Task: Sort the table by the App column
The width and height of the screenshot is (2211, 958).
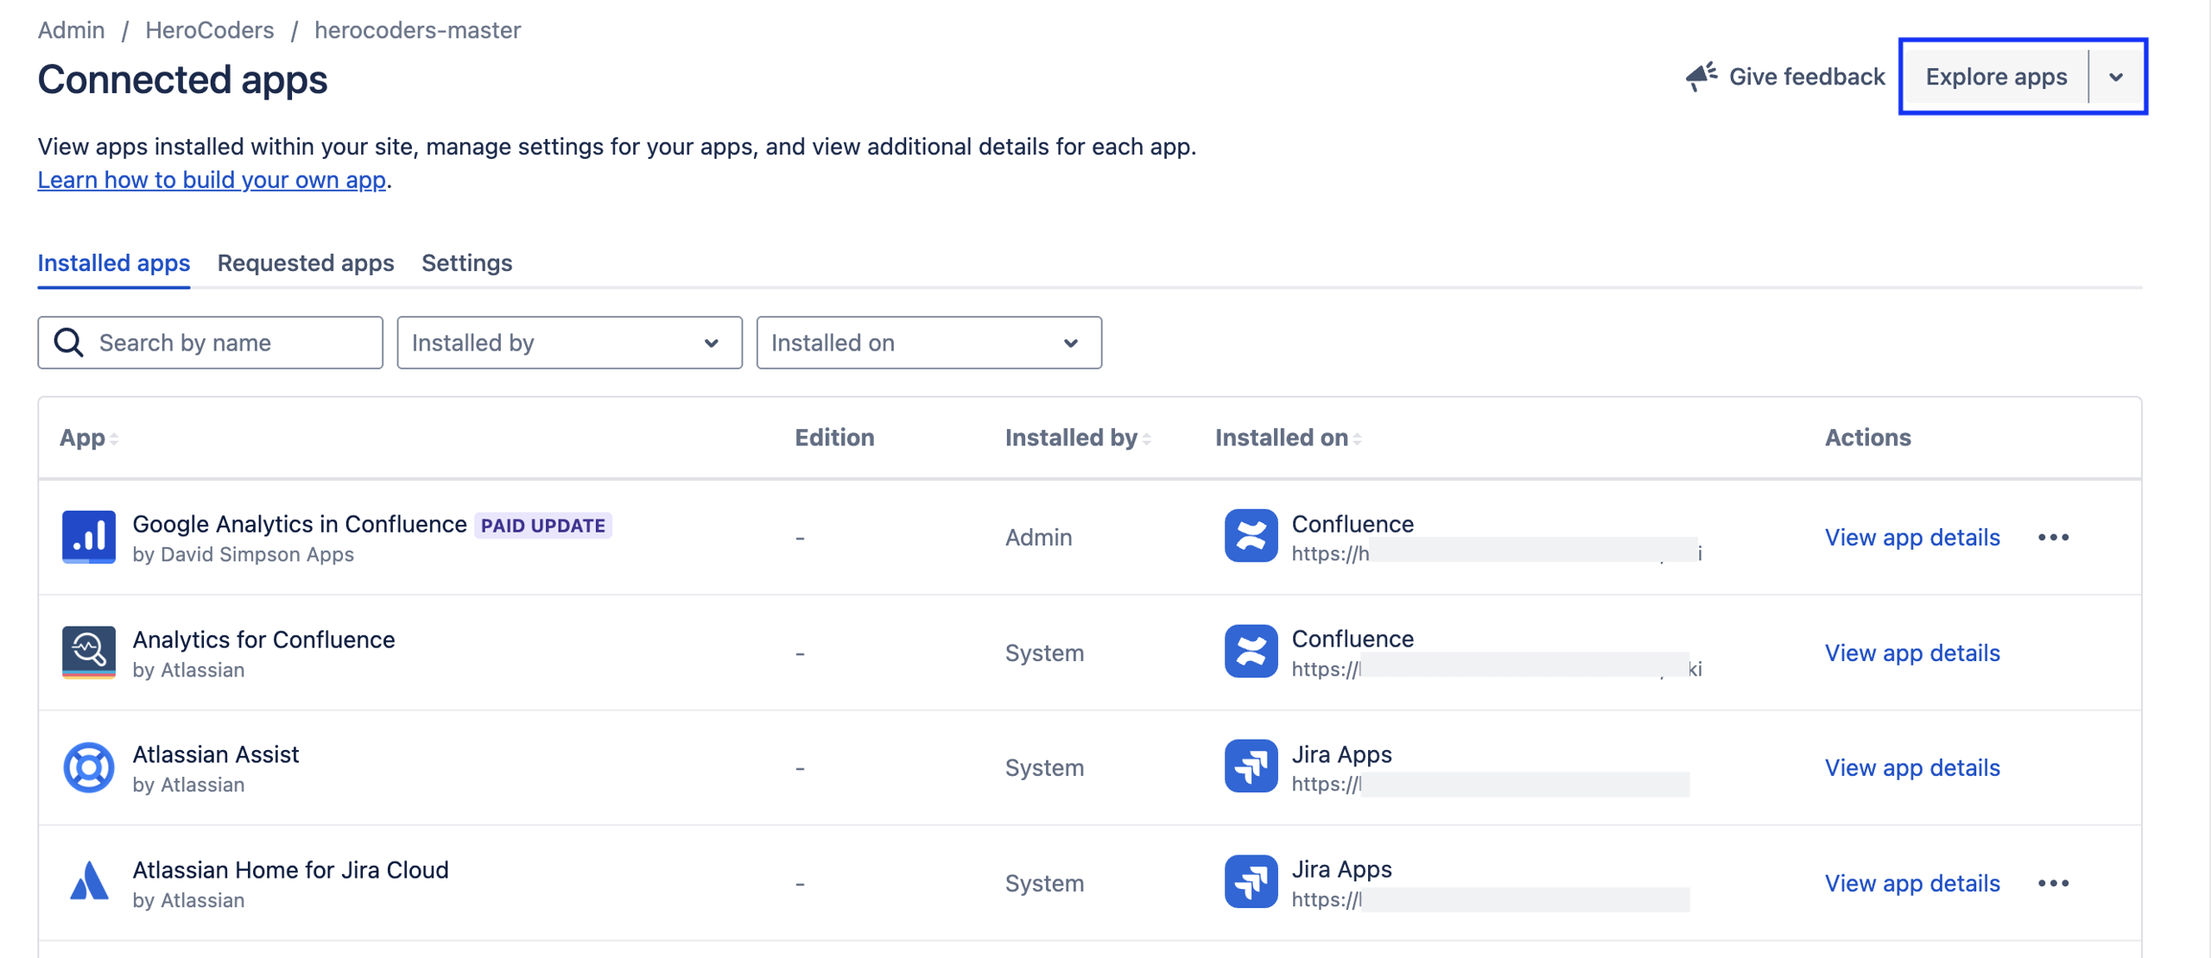Action: (88, 438)
